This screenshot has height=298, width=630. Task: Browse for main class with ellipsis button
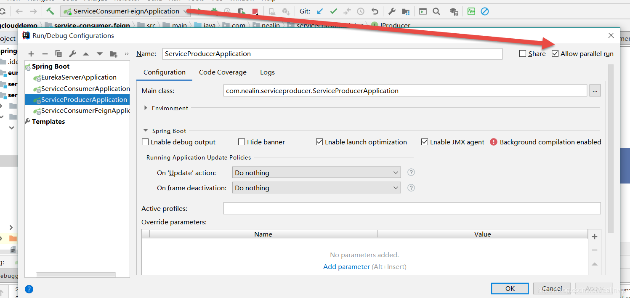pos(595,90)
